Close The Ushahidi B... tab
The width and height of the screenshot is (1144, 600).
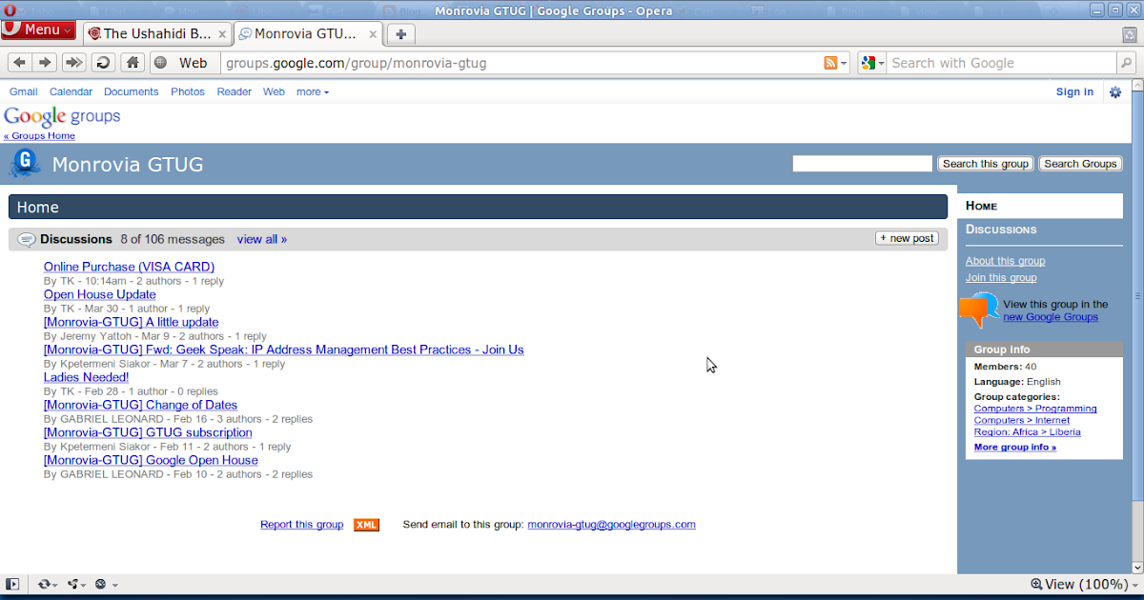[222, 33]
